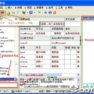Viewport: 94px width, 94px height.
Task: Click the 中文名 column header
Action: tap(43, 29)
